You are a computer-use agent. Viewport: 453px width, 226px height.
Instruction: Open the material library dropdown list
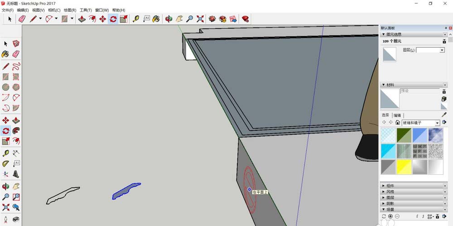click(x=437, y=123)
